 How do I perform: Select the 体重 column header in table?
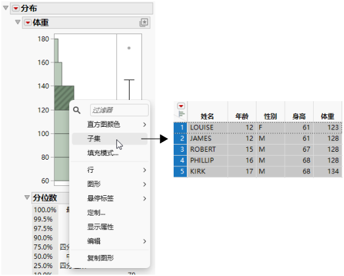(328, 116)
